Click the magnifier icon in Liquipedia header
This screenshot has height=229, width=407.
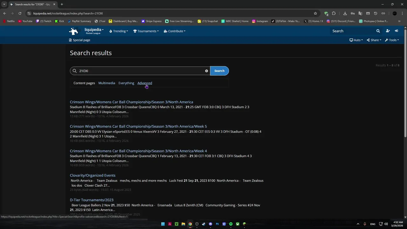(x=378, y=31)
